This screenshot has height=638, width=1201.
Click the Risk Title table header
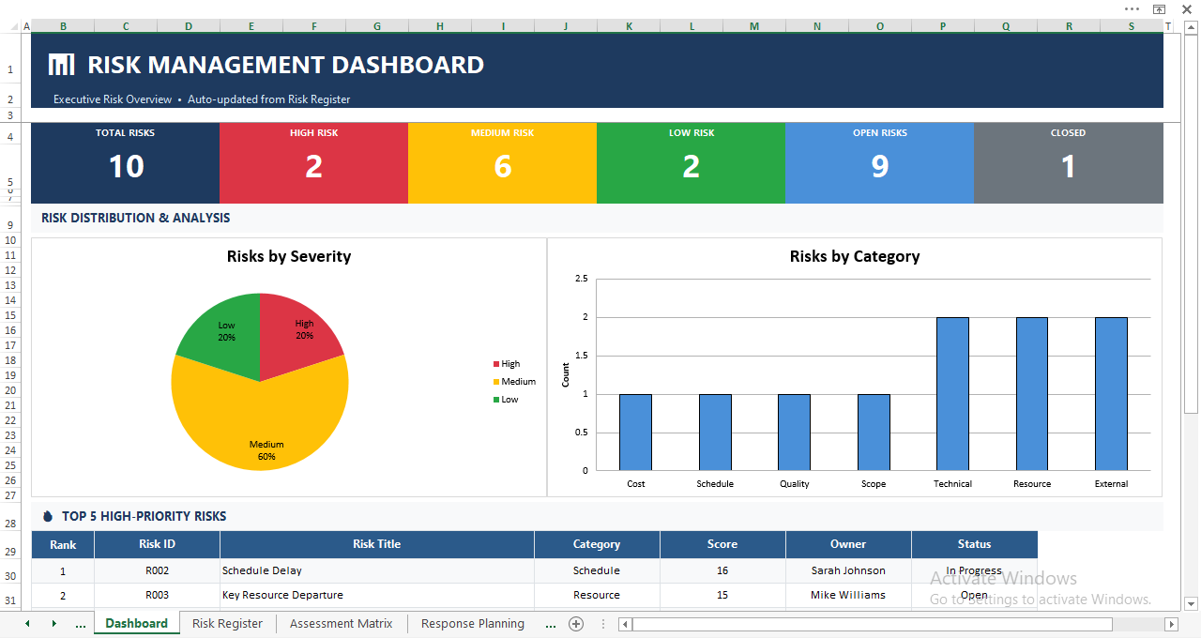[x=377, y=544]
